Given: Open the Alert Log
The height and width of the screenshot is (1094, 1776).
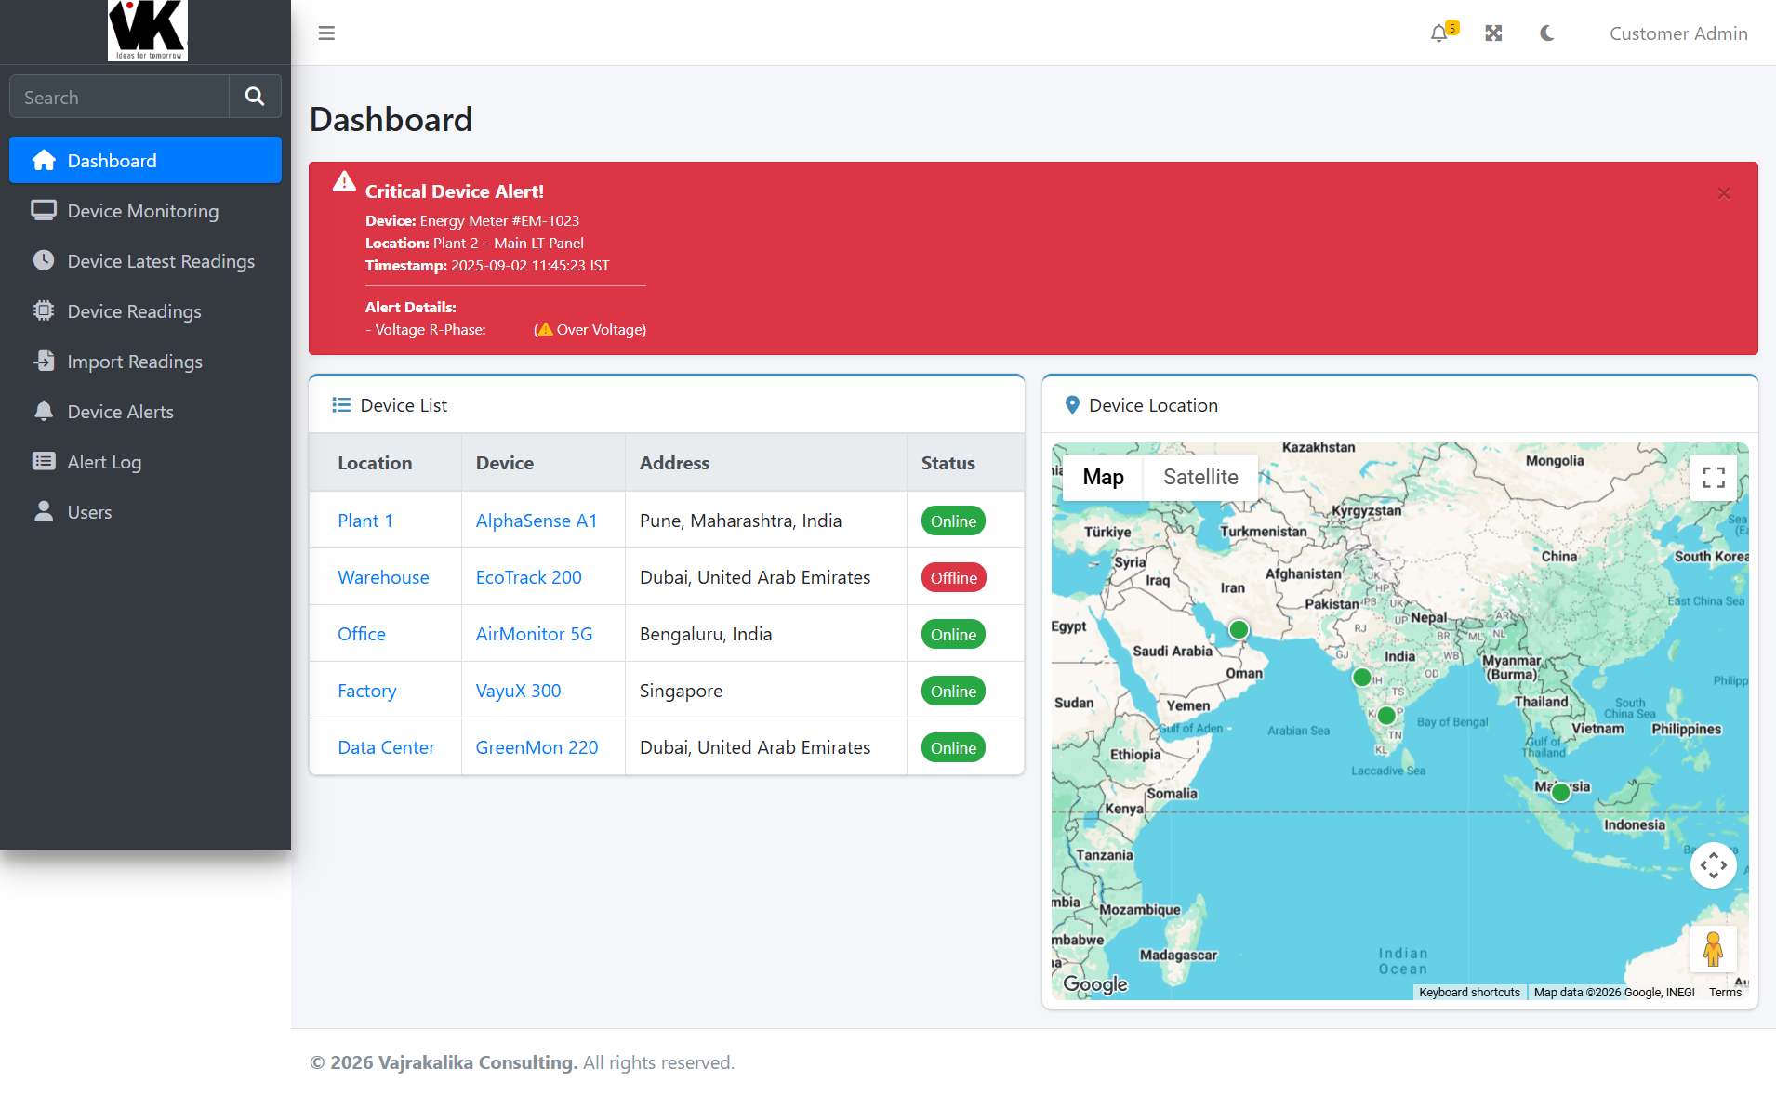Looking at the screenshot, I should coord(145,462).
